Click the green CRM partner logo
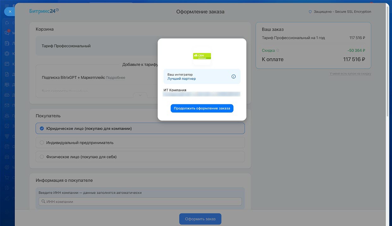The height and width of the screenshot is (226, 392). coord(202,56)
